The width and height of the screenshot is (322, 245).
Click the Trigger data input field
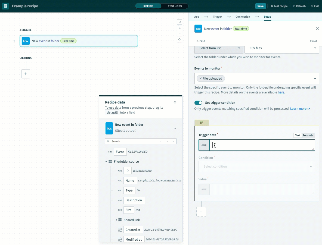(262, 145)
